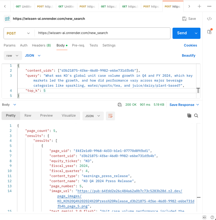Open the related collections info icon

point(209,32)
